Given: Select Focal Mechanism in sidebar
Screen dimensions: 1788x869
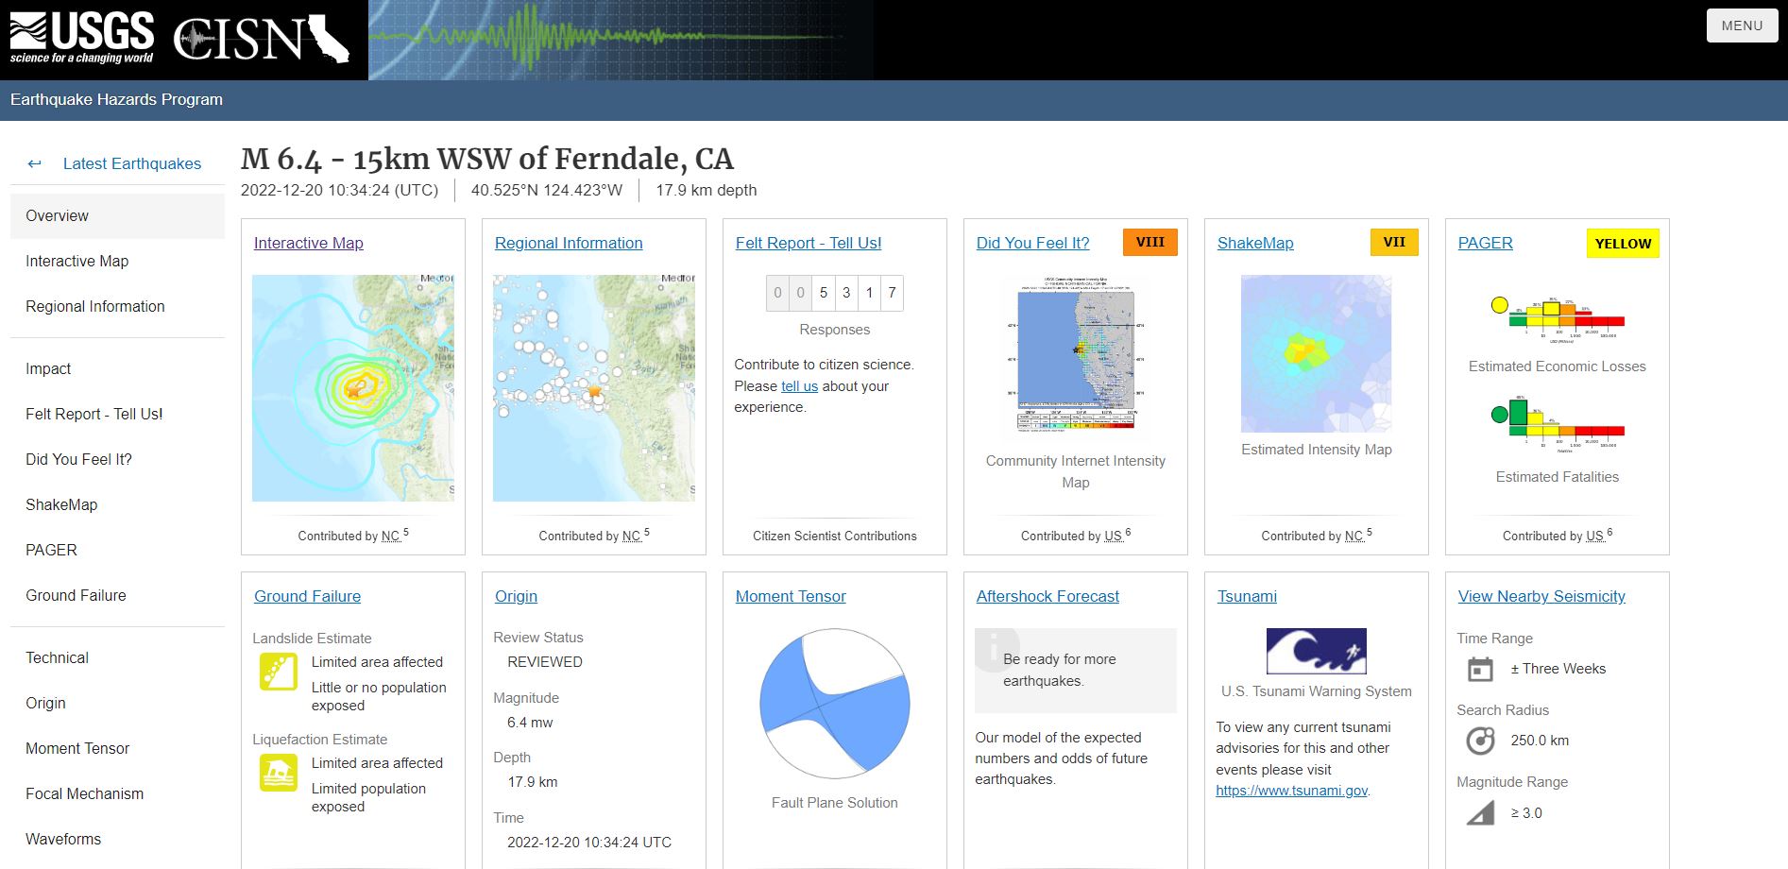Looking at the screenshot, I should point(117,793).
